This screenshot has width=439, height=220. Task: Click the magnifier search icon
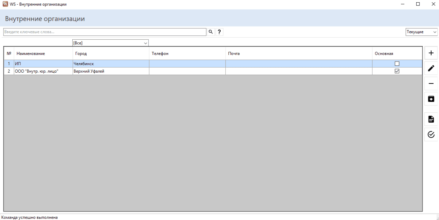coord(211,32)
